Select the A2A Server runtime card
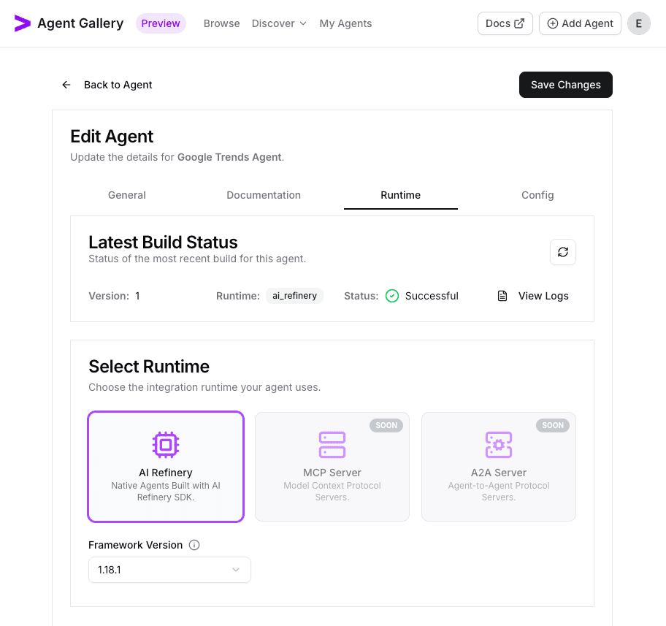Screen dimensions: 666x626 pos(499,467)
